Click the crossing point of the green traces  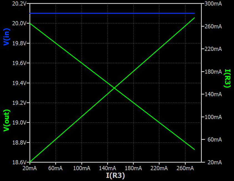click(x=114, y=88)
